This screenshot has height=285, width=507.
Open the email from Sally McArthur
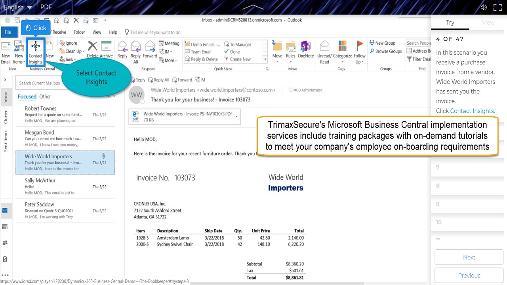65,186
